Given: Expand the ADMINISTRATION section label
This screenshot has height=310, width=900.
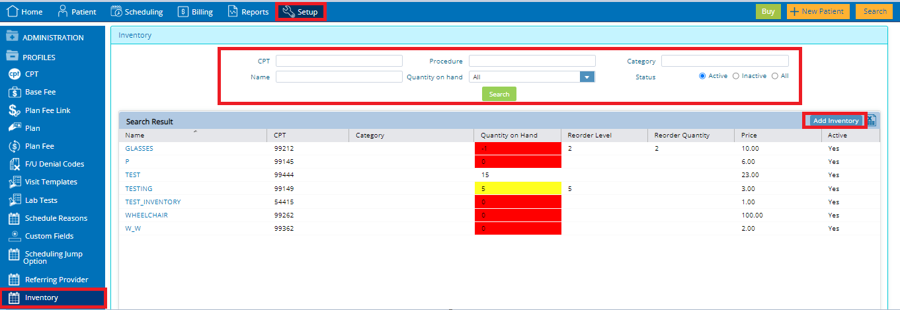Looking at the screenshot, I should [53, 38].
